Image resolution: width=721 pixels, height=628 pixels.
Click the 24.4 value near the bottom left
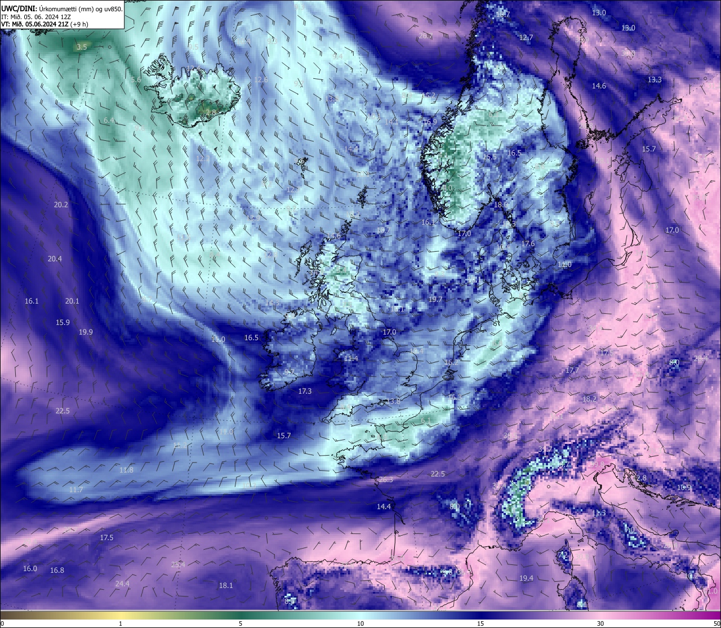point(122,584)
